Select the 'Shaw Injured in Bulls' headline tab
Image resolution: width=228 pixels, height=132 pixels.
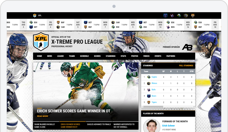(46, 126)
